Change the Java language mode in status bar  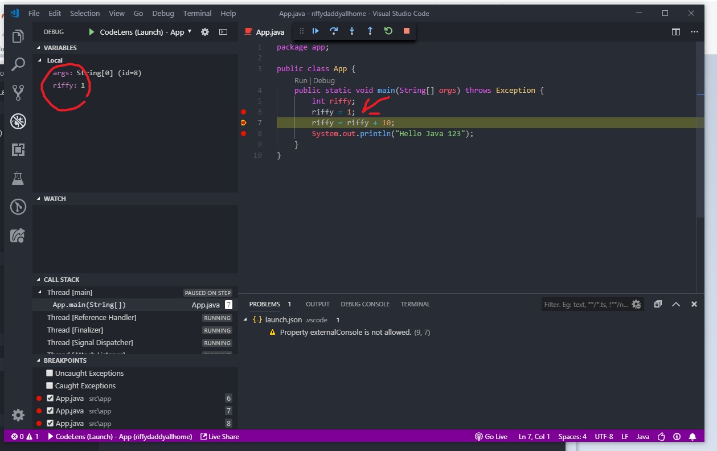(x=643, y=437)
